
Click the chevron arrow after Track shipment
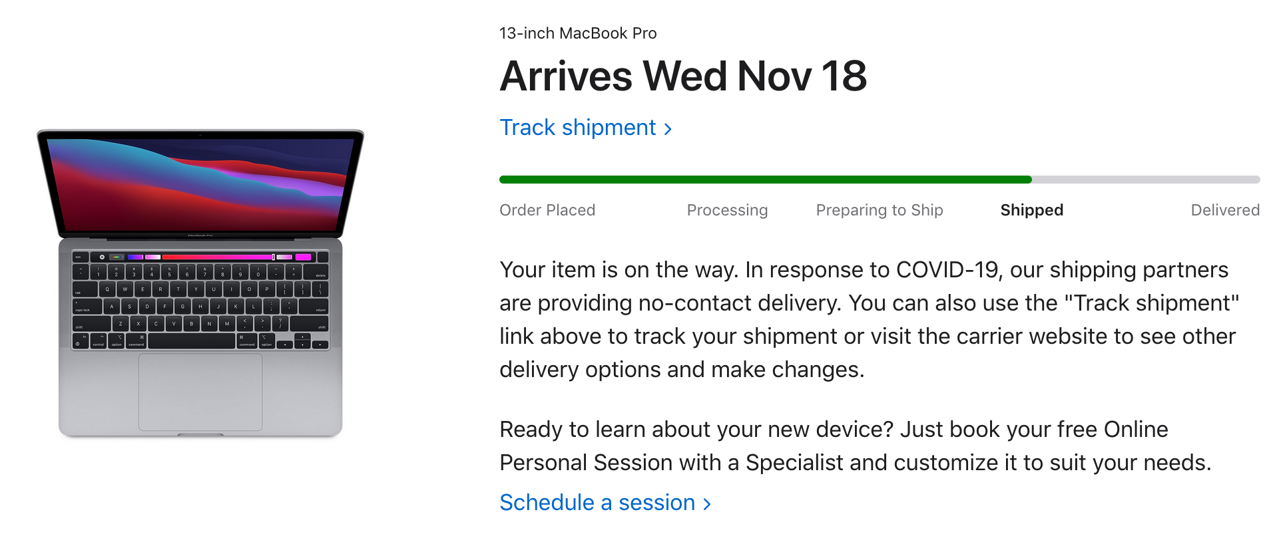pos(668,129)
